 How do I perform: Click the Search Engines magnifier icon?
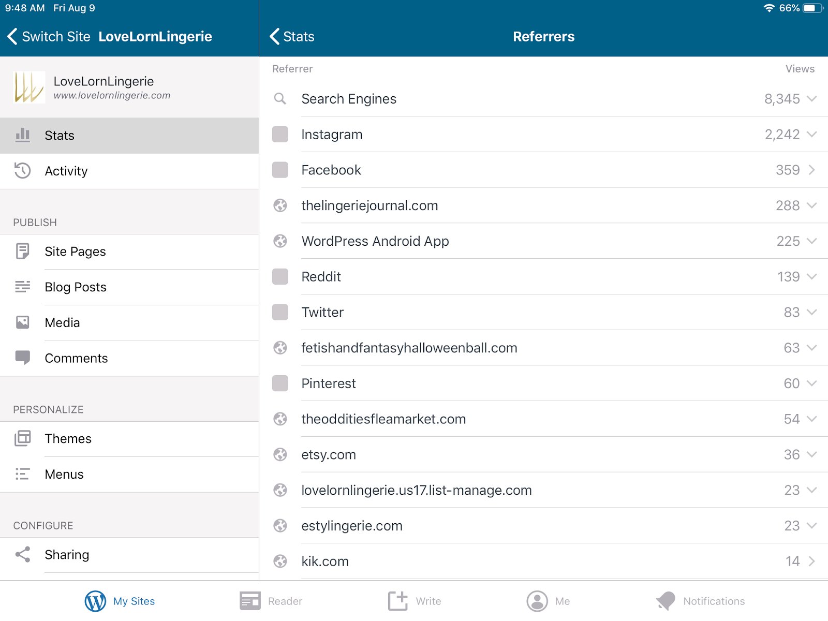pos(280,98)
